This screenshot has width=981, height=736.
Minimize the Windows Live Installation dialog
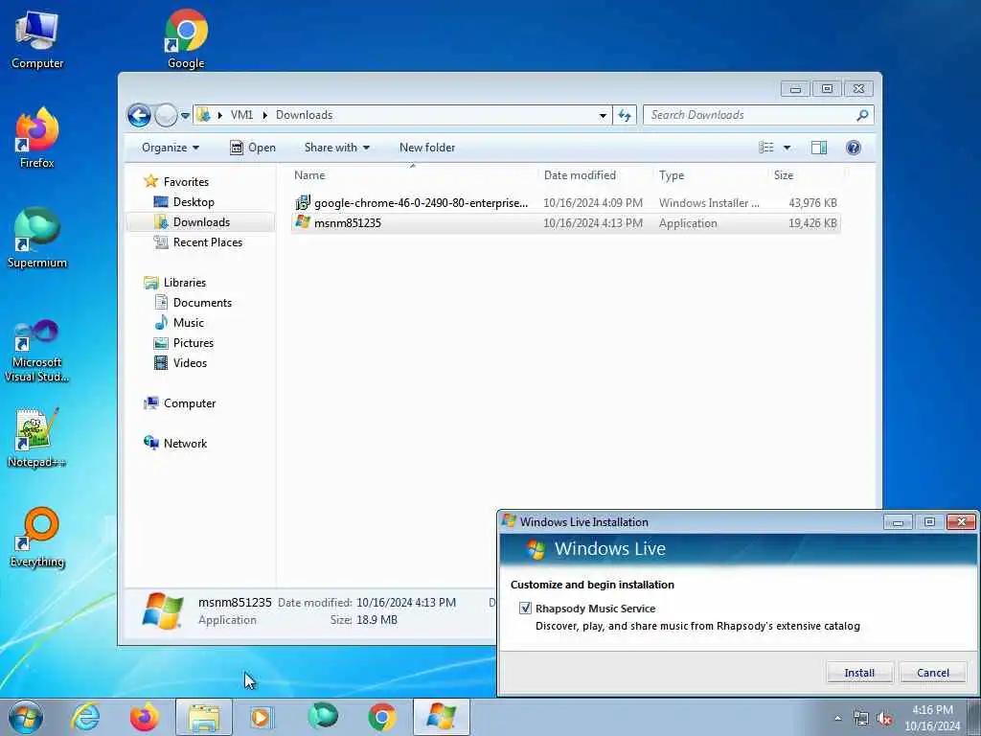pos(898,522)
